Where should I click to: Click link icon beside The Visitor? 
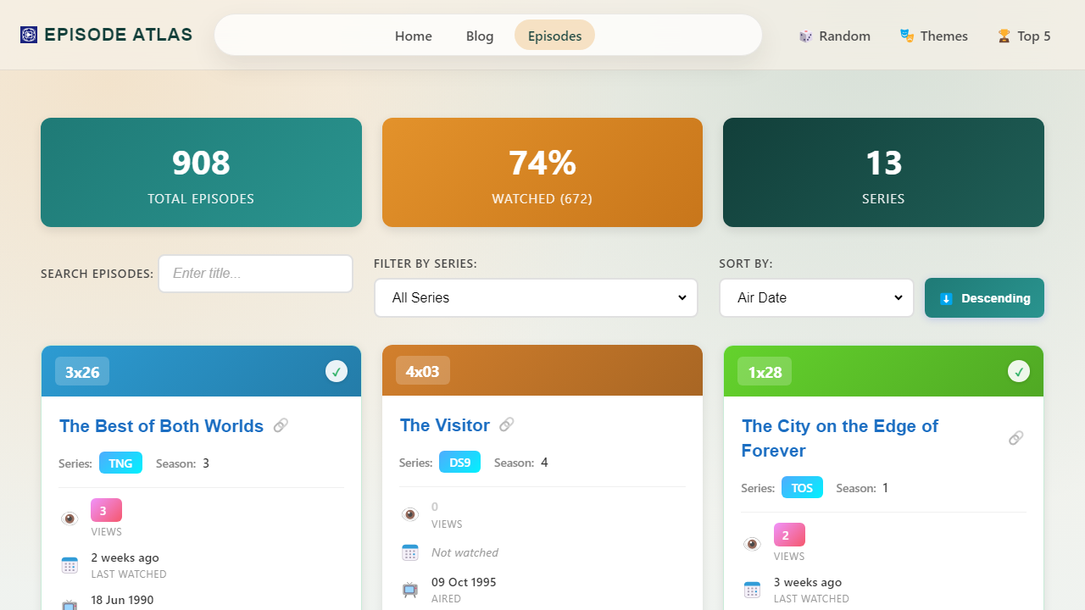pos(507,424)
